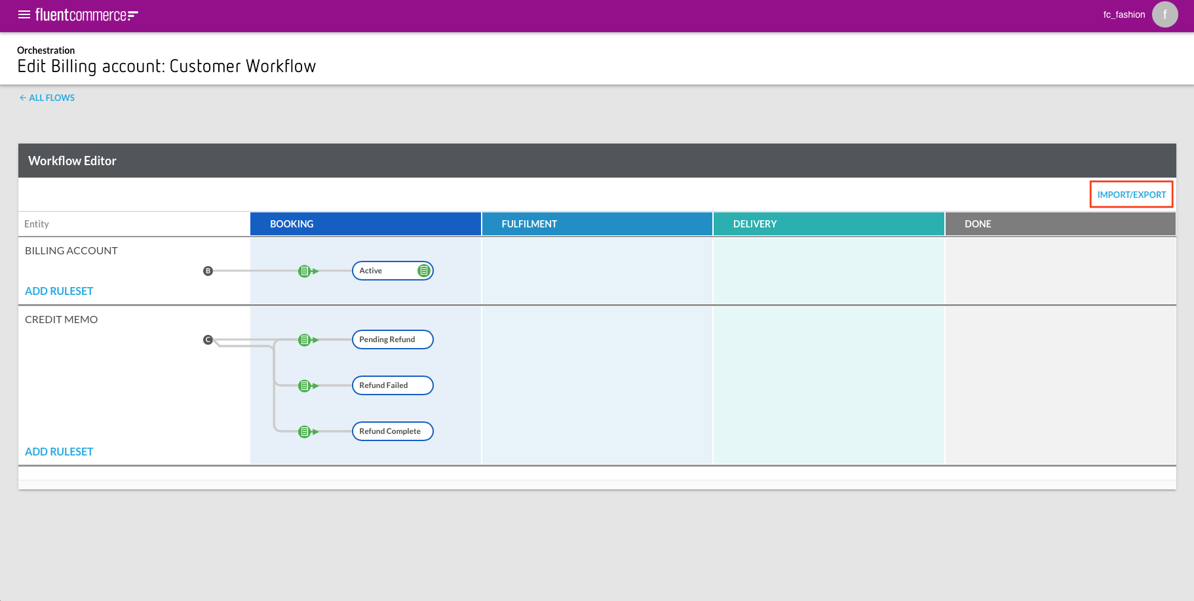Add ruleset under Billing Account
Viewport: 1194px width, 601px height.
click(59, 291)
